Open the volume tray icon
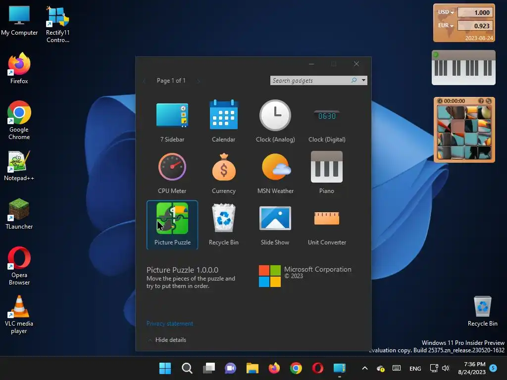This screenshot has height=380, width=507. (446, 368)
